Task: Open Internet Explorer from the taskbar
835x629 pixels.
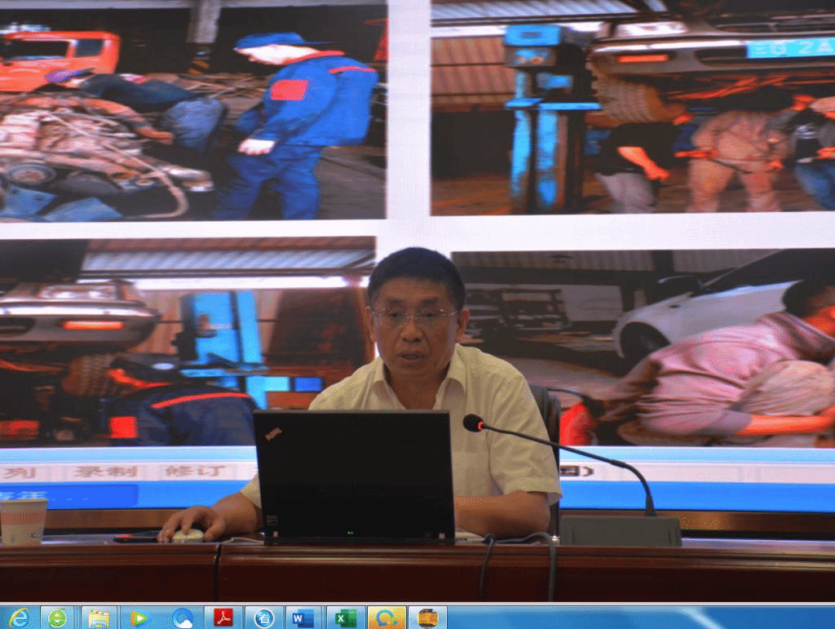Action: pos(18,618)
